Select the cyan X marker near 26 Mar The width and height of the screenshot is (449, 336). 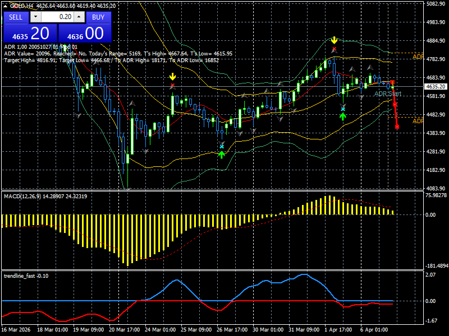tap(222, 147)
